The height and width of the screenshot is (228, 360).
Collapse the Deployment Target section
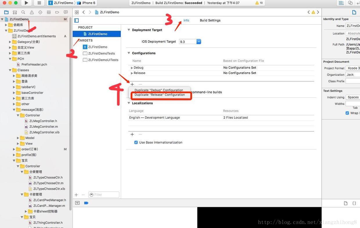pyautogui.click(x=129, y=30)
